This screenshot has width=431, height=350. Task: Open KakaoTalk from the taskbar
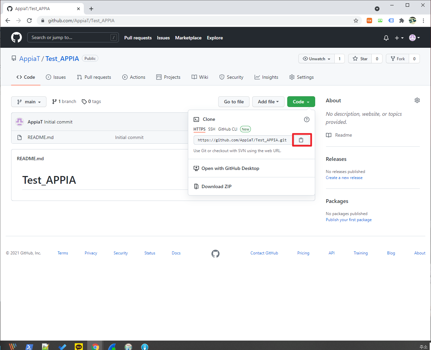pyautogui.click(x=79, y=347)
